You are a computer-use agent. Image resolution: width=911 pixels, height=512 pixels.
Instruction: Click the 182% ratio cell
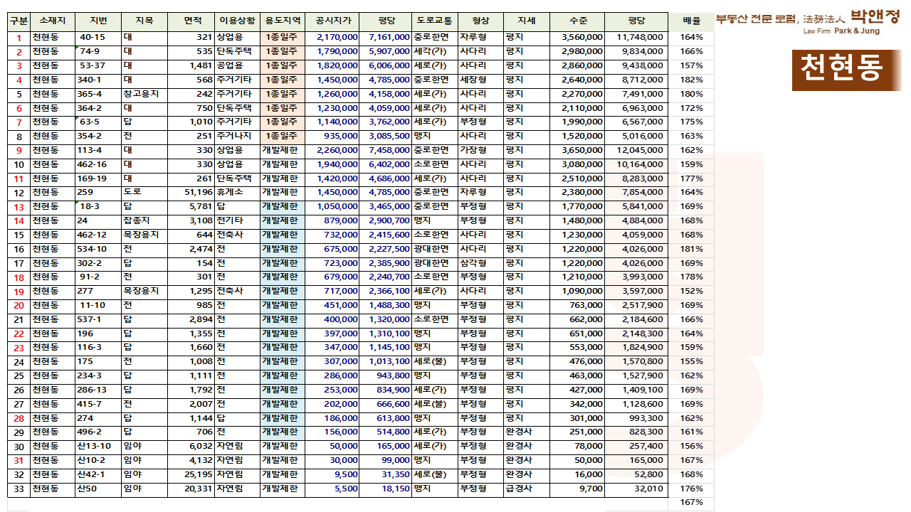[x=691, y=80]
